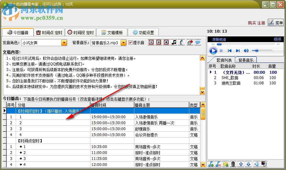This screenshot has height=170, width=286.
Task: Click up arrow of 文稿内容 scrollbar
Action: pos(202,58)
